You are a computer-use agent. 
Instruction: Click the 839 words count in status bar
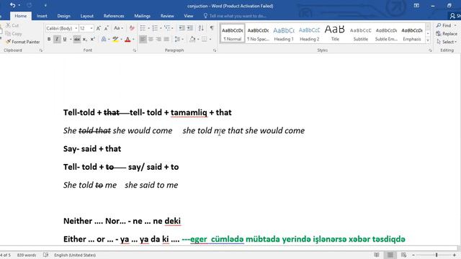(27, 255)
